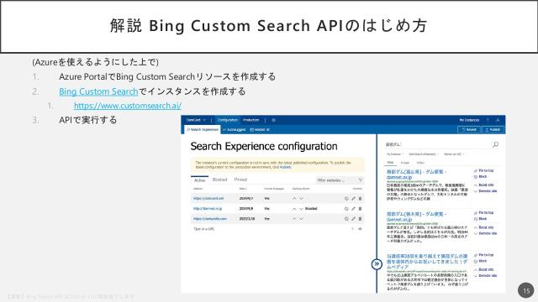The image size is (538, 302).
Task: Open the damnet.or.jp website link
Action: click(x=208, y=209)
